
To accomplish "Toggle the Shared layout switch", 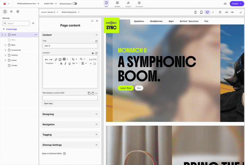I will click(75, 4).
